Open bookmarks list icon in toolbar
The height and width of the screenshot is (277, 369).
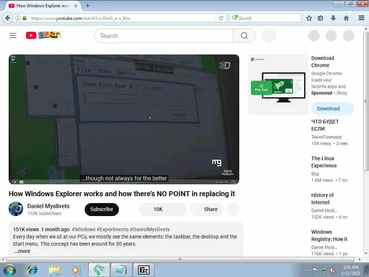coord(320,18)
